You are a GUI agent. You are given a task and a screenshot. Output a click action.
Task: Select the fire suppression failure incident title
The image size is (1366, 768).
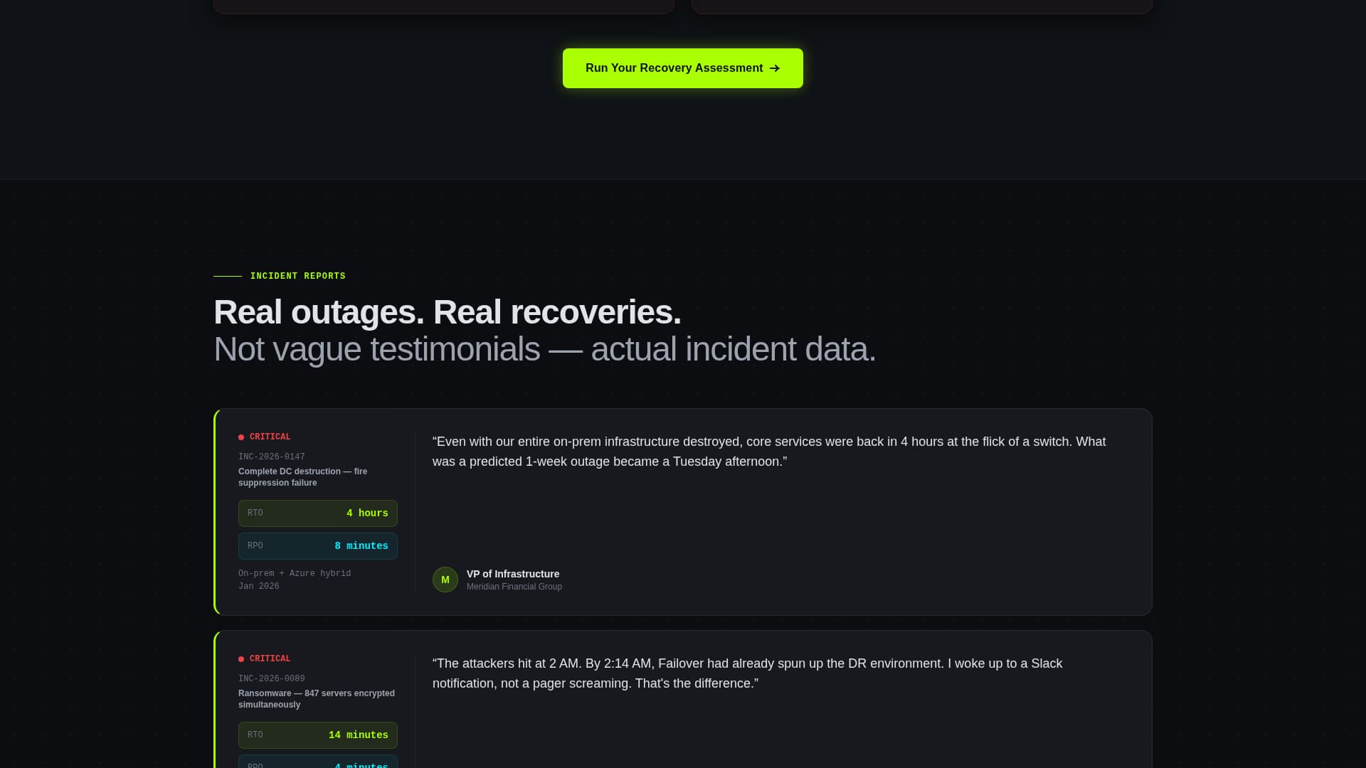pyautogui.click(x=302, y=476)
